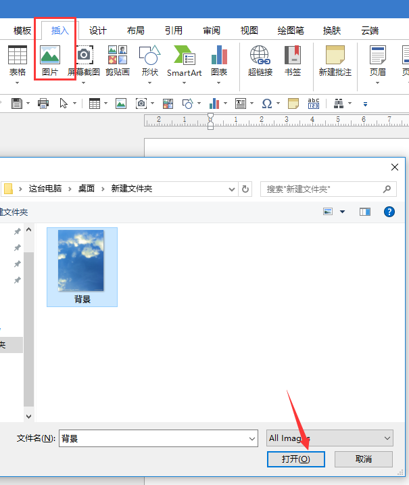The width and height of the screenshot is (409, 485).
Task: Expand the 形状 dropdown arrow in ribbon
Action: click(149, 83)
